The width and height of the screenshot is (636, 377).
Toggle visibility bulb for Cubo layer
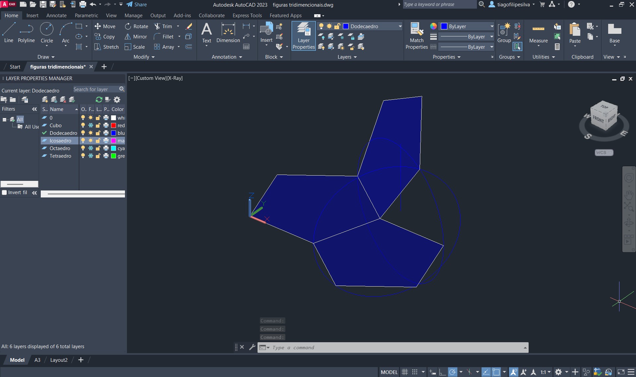pyautogui.click(x=83, y=126)
